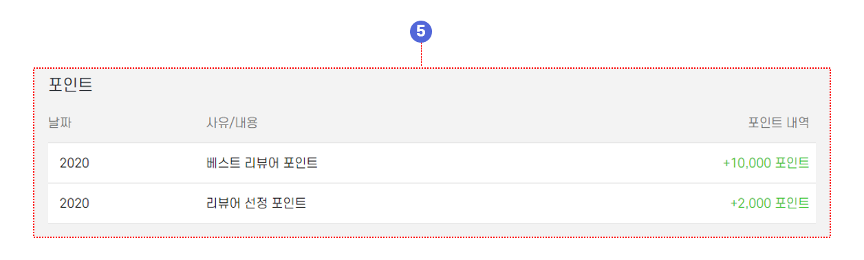Click the 2020 date in the second row
Screen dimensions: 864x260
click(75, 203)
